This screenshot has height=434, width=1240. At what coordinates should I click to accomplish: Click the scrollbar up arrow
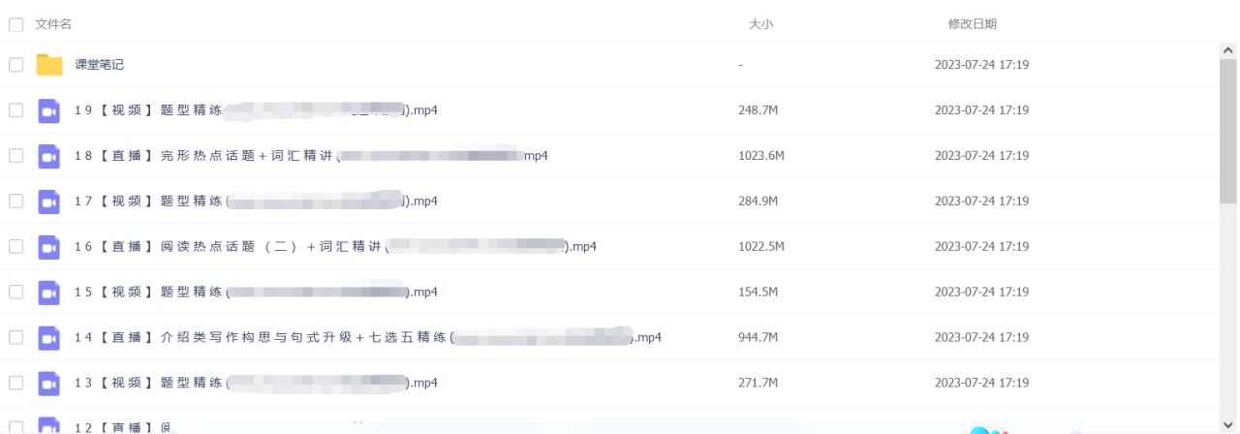pyautogui.click(x=1227, y=49)
